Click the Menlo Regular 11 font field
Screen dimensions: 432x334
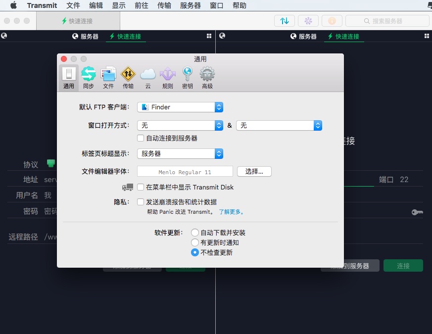[x=185, y=171]
